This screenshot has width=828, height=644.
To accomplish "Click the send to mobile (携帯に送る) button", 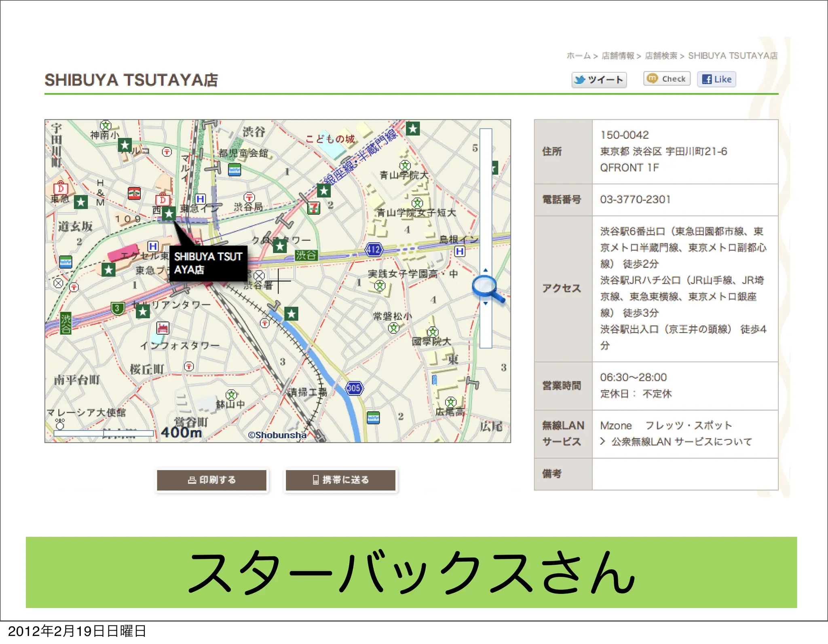I will click(x=340, y=480).
